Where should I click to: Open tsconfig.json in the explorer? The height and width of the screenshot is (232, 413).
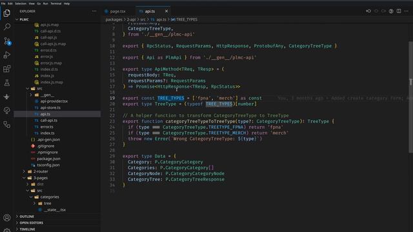48,165
